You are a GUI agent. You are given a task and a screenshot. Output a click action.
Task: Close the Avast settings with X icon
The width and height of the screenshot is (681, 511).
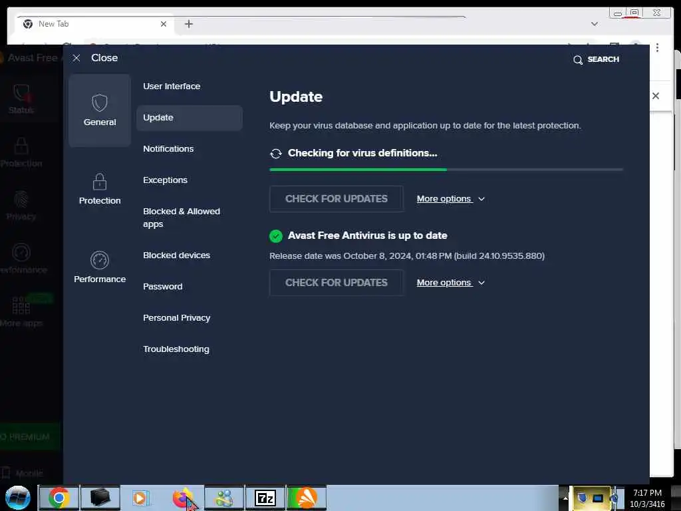tap(76, 58)
